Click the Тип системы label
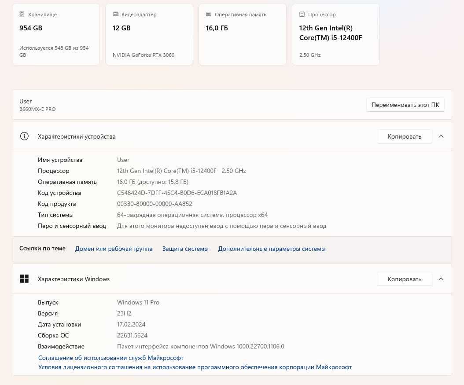The image size is (464, 385). [55, 215]
